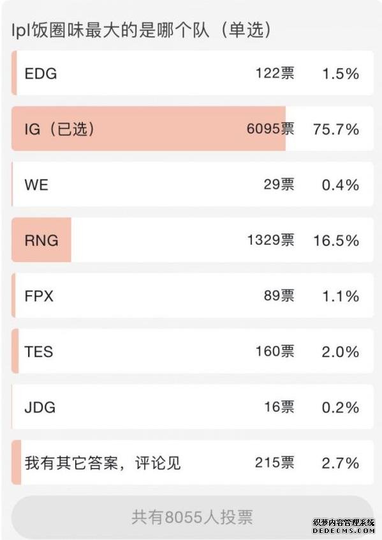Click the 16.5% percentage for RNG
This screenshot has height=540, width=382.
point(336,241)
